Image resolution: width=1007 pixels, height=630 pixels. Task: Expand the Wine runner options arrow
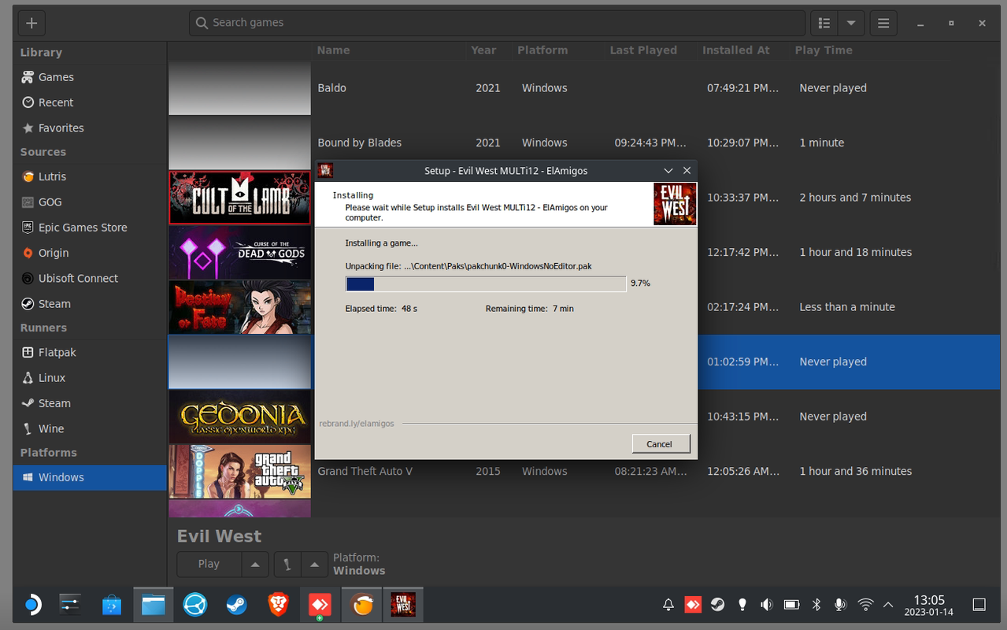coord(315,564)
